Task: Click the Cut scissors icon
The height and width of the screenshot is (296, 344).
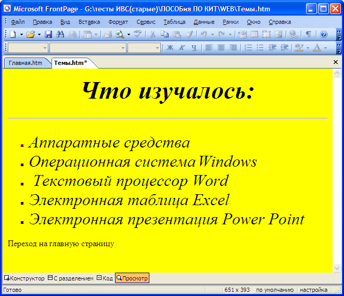Action: [x=153, y=34]
